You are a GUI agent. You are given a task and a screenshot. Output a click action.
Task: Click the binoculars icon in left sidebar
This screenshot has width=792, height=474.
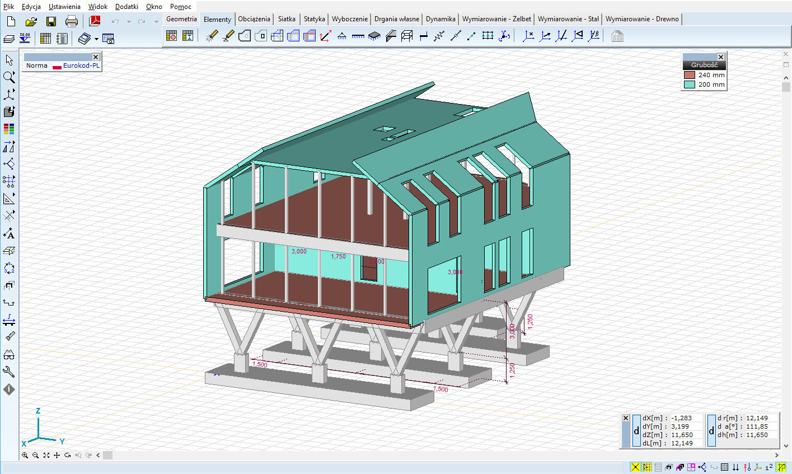coord(9,355)
